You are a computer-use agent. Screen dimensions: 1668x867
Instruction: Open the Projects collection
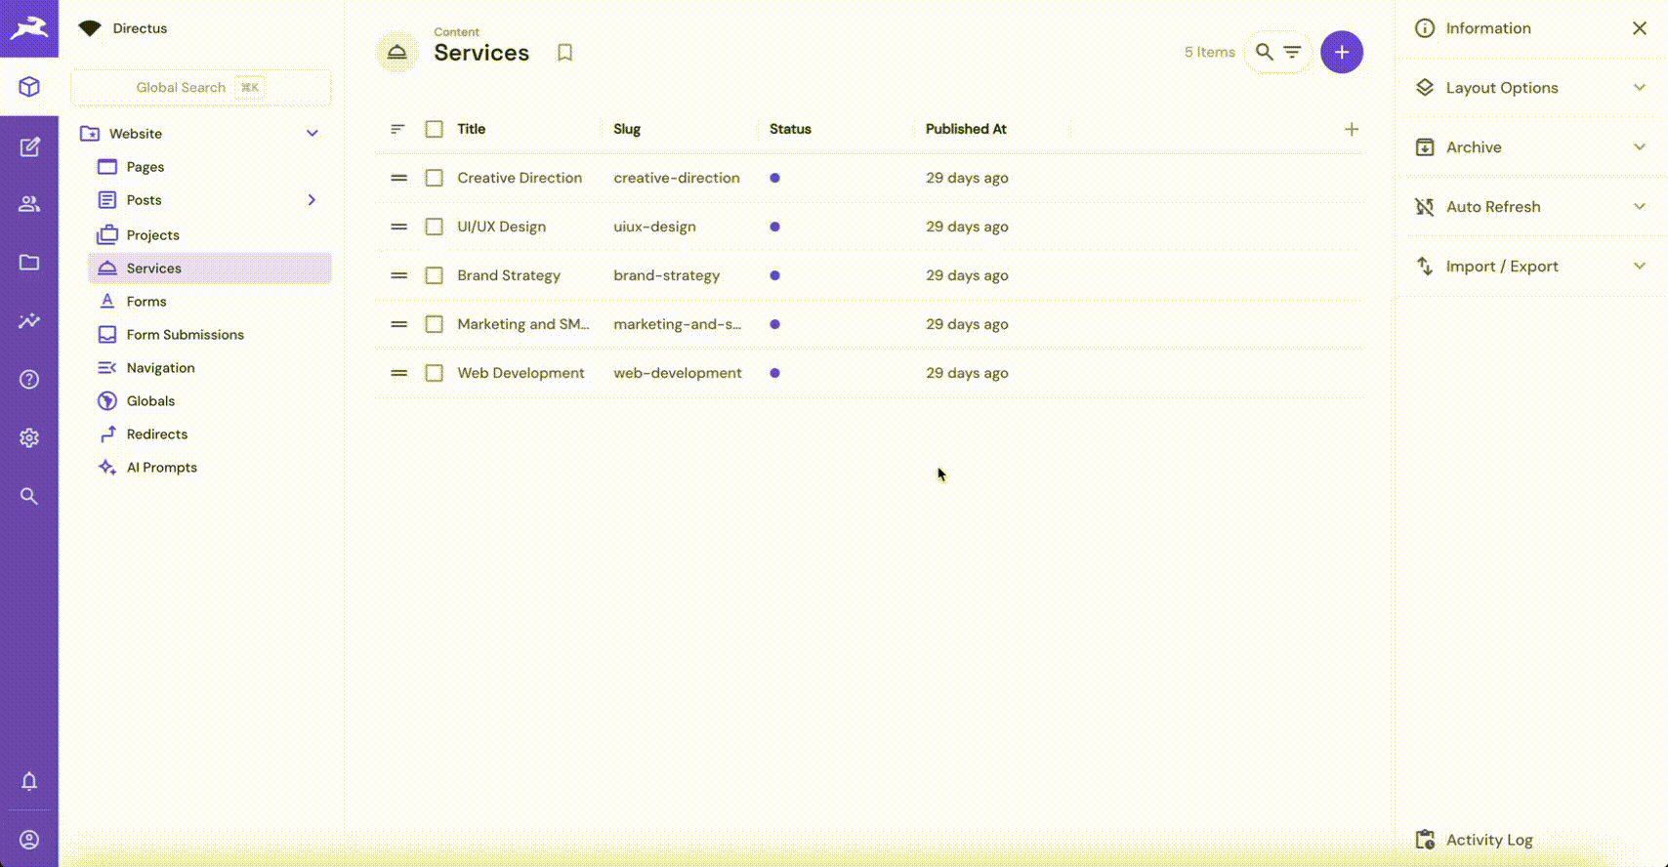152,235
